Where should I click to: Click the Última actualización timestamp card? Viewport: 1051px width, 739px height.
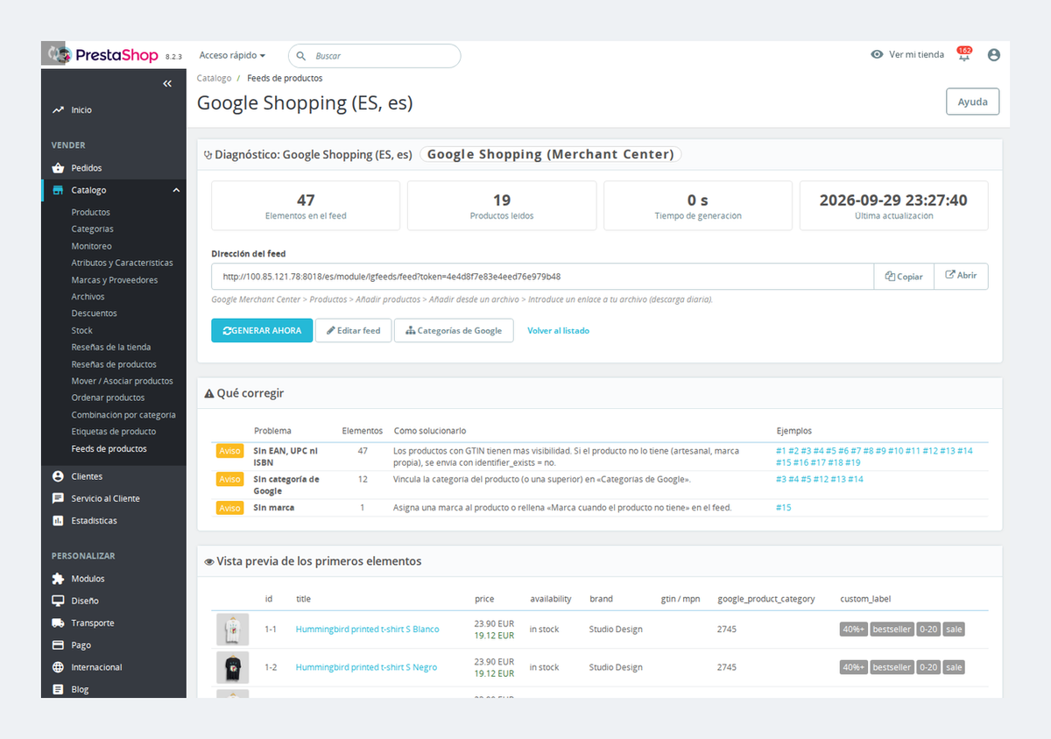click(x=893, y=206)
